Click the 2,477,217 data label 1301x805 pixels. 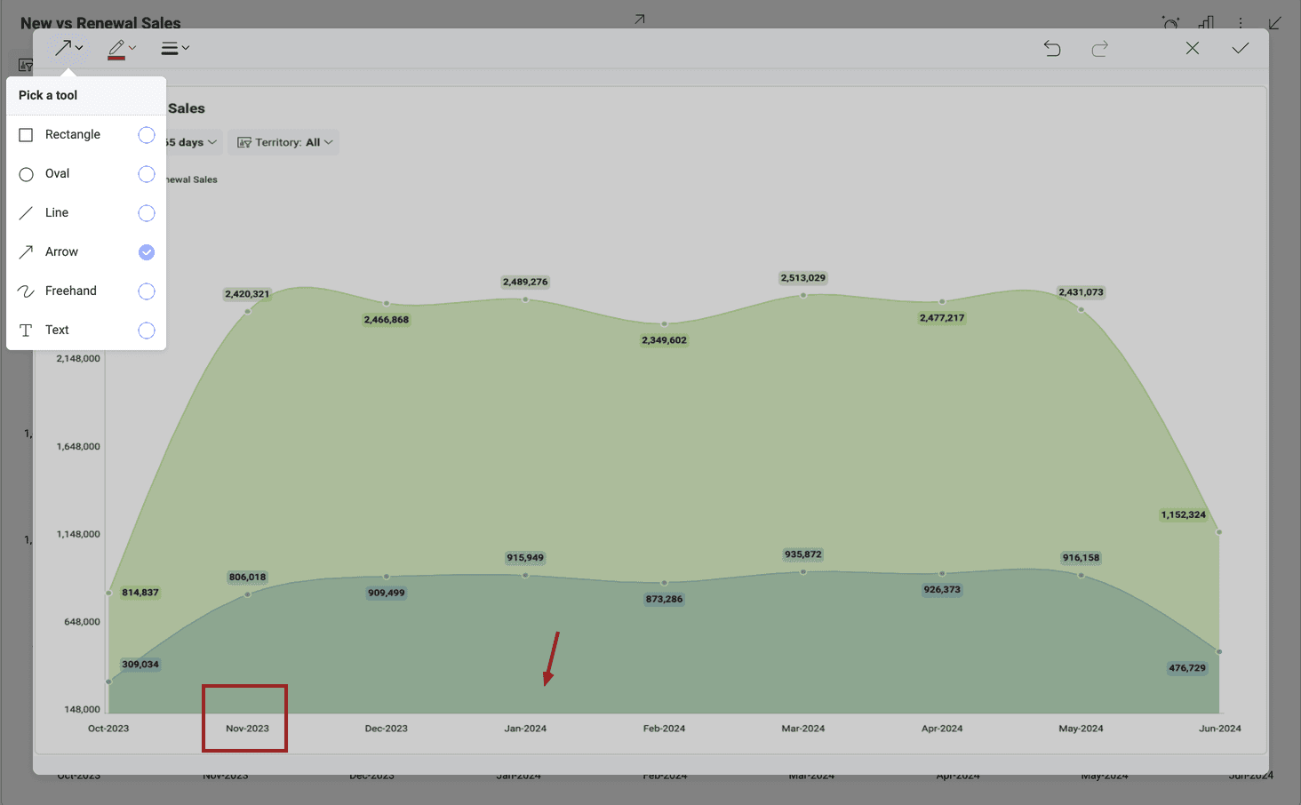(x=942, y=318)
